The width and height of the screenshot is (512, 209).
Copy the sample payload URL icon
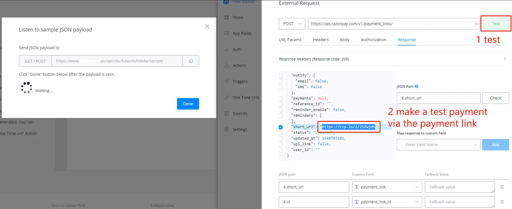point(191,61)
